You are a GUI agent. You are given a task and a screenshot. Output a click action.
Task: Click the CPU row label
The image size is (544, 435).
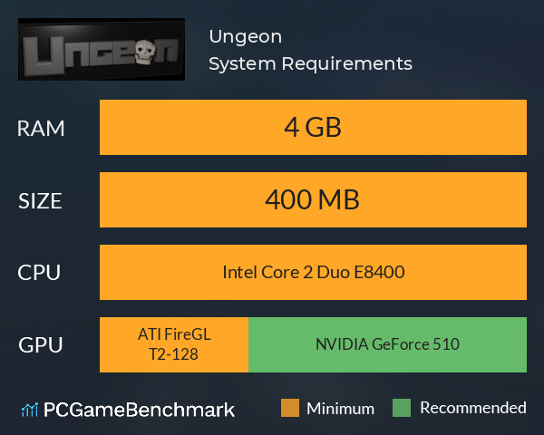[x=39, y=273]
